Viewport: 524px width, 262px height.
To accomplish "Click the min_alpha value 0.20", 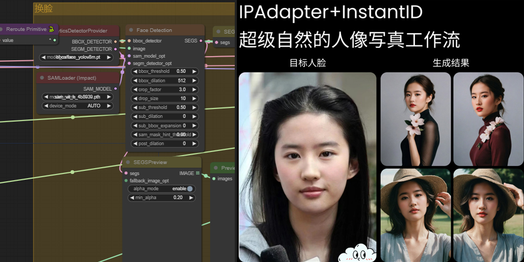I will coord(178,198).
